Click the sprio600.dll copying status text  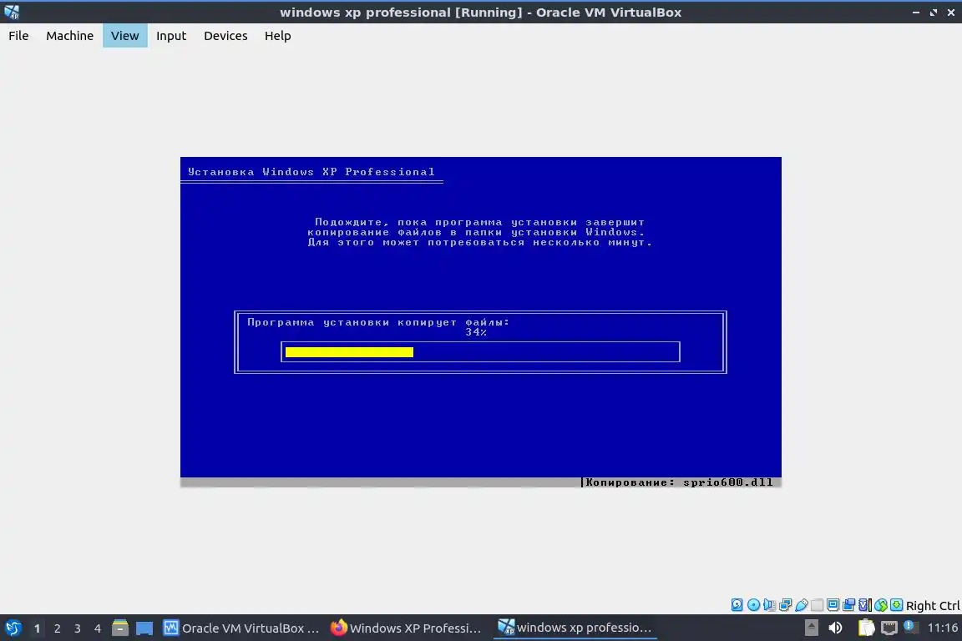679,482
